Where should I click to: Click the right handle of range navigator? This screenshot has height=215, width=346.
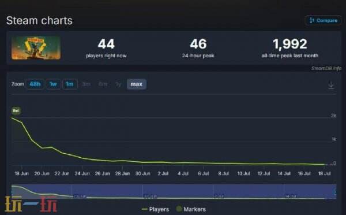(336, 192)
